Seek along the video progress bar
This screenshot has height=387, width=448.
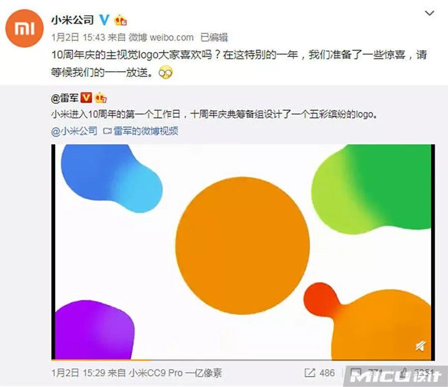pyautogui.click(x=243, y=360)
